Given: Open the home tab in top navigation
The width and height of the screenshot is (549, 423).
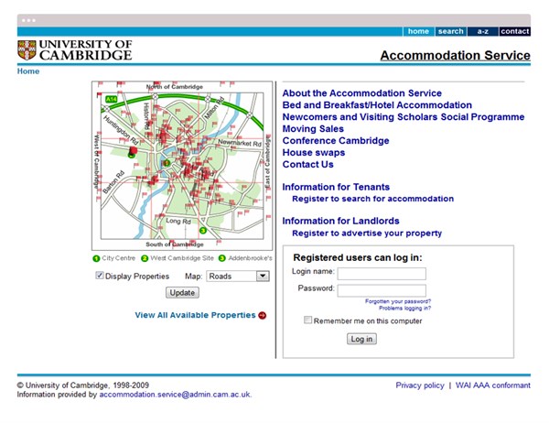Looking at the screenshot, I should tap(418, 31).
